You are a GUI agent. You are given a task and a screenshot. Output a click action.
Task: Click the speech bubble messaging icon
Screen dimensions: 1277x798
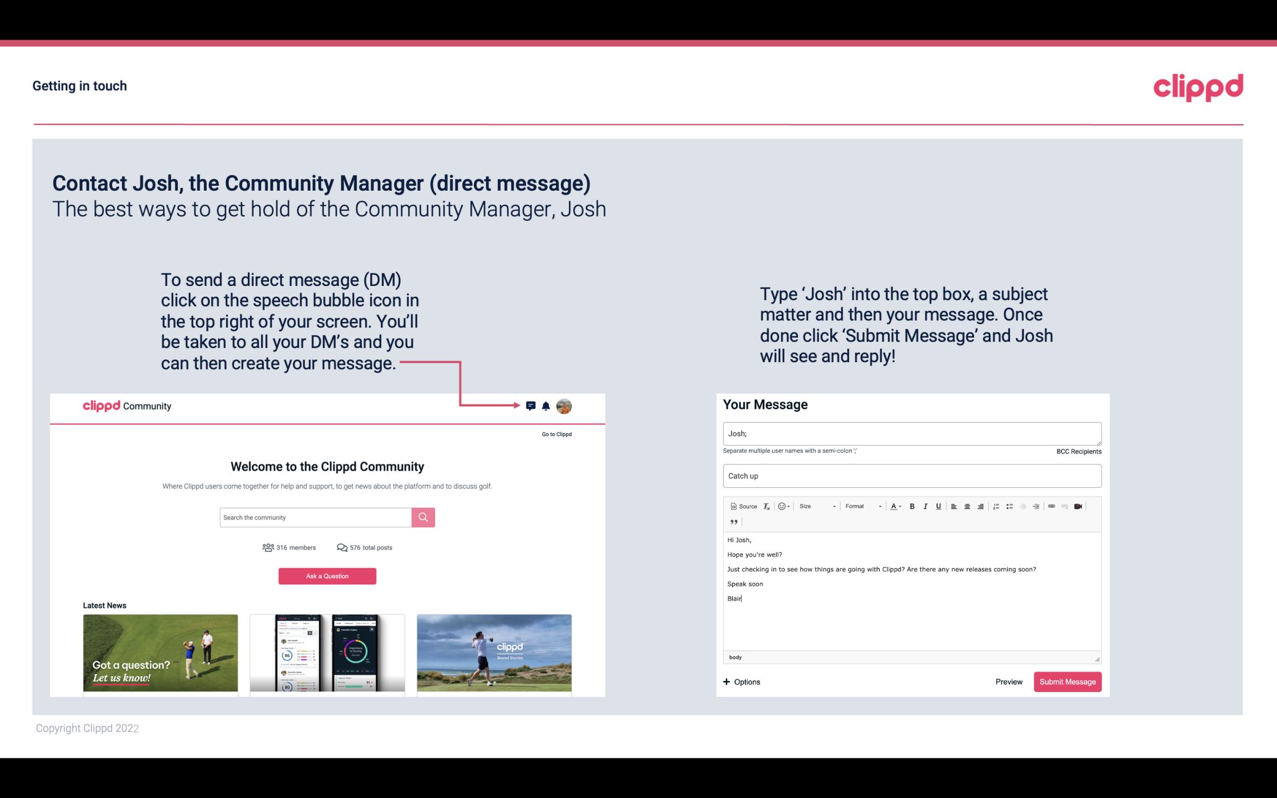click(531, 406)
